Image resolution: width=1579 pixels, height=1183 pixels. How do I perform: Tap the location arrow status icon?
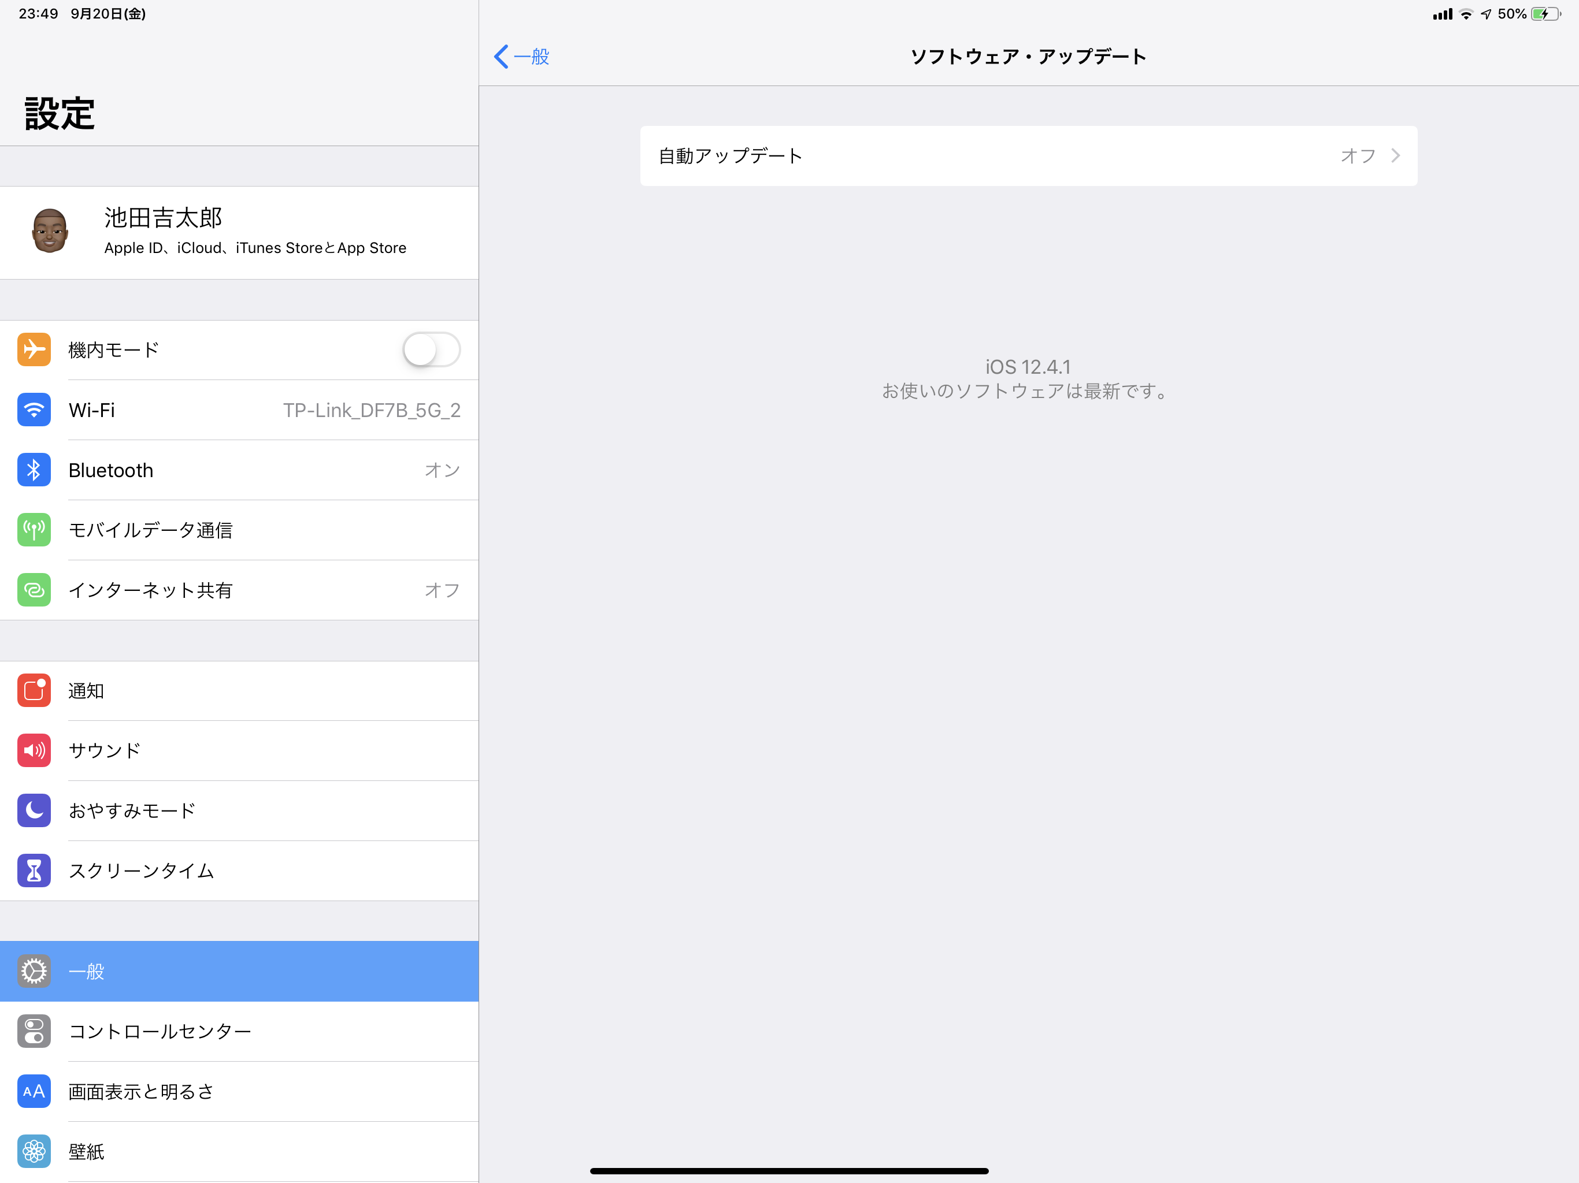click(x=1486, y=14)
